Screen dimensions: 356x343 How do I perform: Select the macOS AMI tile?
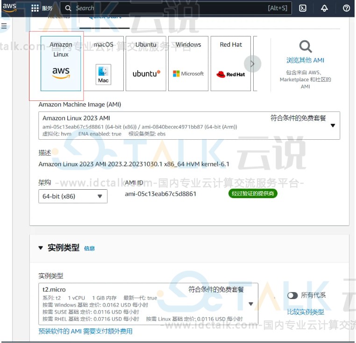click(x=103, y=64)
